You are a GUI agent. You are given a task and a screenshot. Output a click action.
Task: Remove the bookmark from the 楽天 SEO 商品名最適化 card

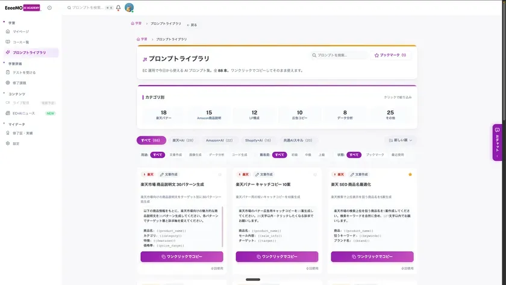coord(410,175)
